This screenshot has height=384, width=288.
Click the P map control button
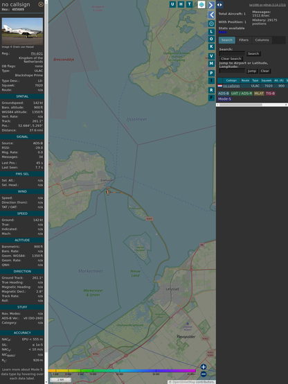[x=211, y=73]
